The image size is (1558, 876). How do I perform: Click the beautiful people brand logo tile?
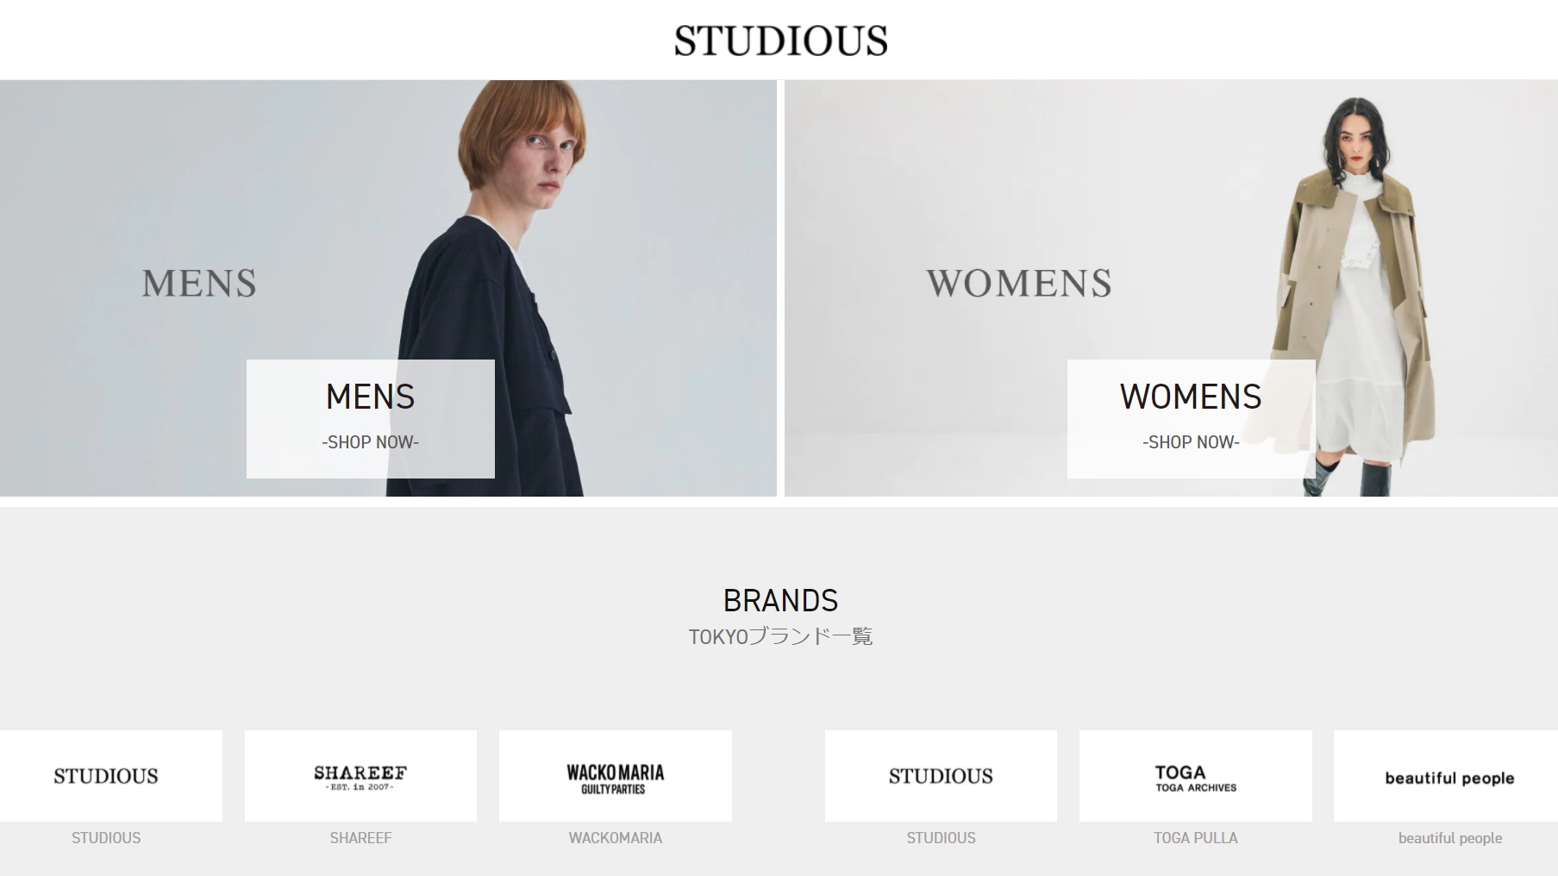click(x=1446, y=776)
